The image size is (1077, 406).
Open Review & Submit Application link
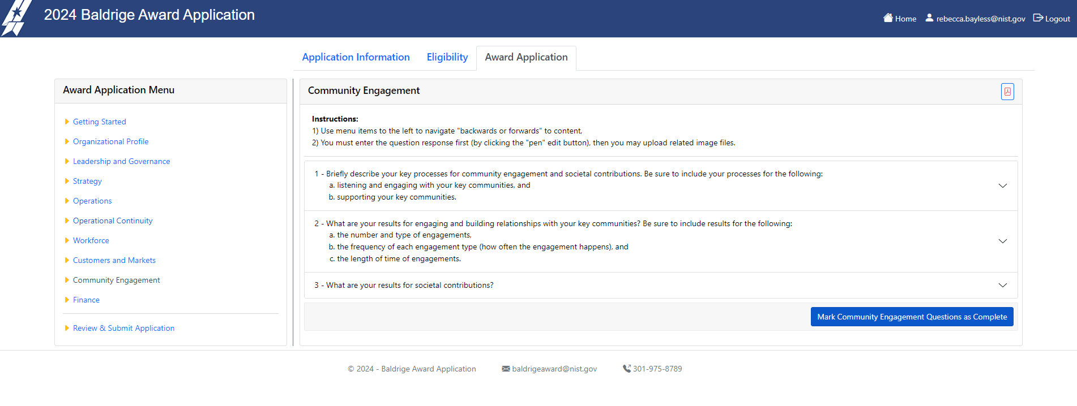[123, 328]
